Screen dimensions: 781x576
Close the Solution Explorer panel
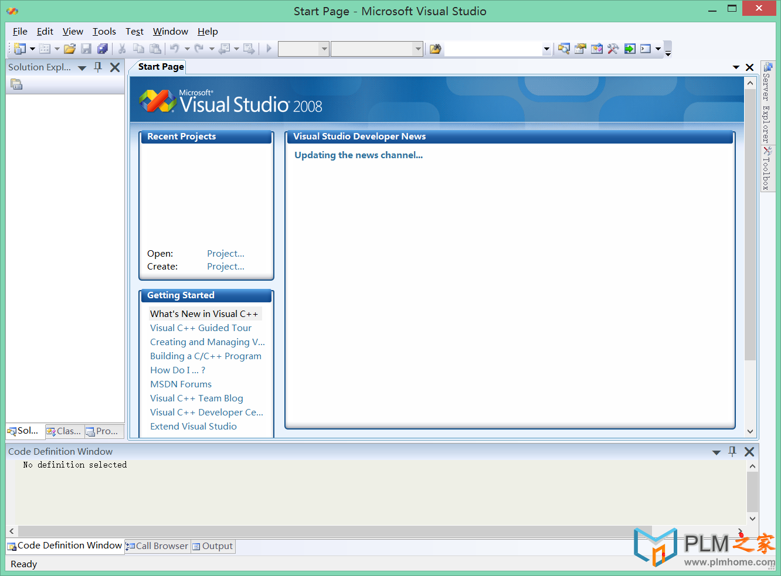pos(115,67)
